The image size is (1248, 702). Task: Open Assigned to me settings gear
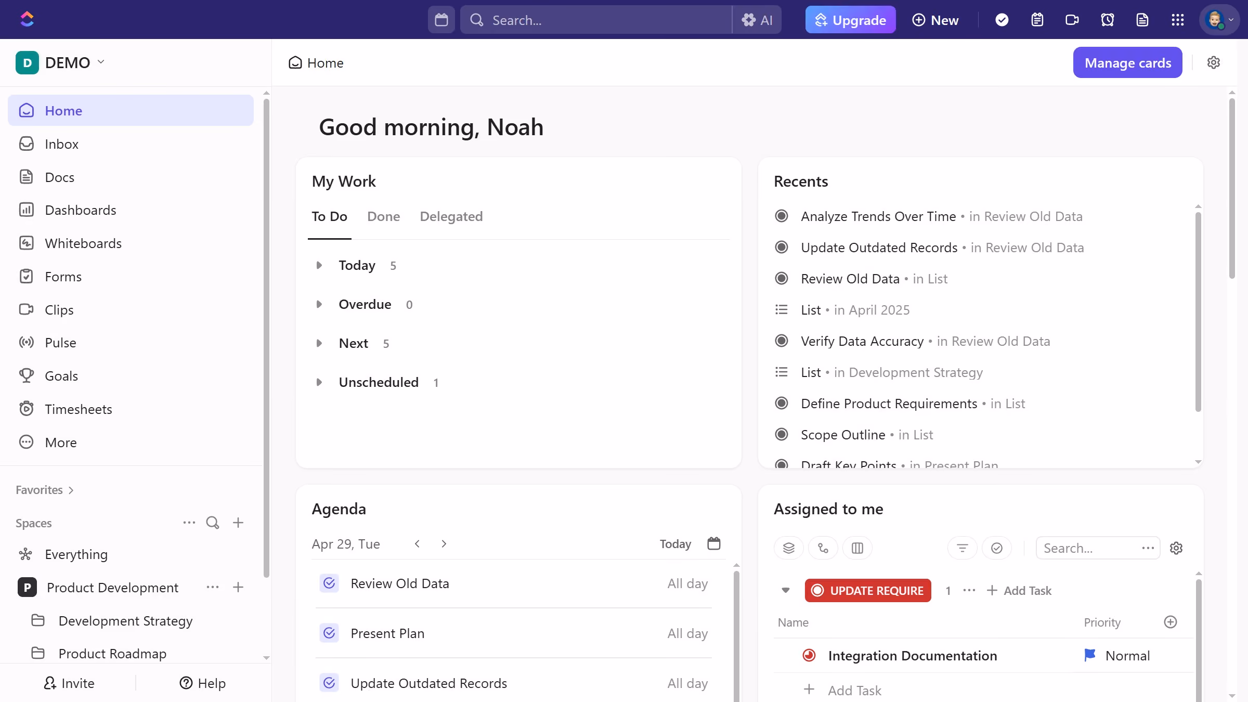1176,548
